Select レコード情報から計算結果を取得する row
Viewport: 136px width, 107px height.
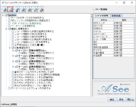(33, 39)
